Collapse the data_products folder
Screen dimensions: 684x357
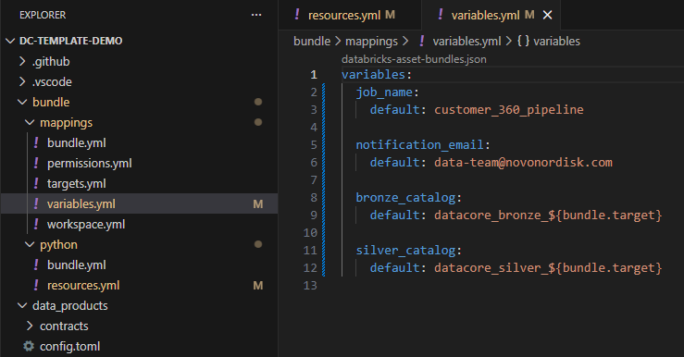[x=22, y=305]
